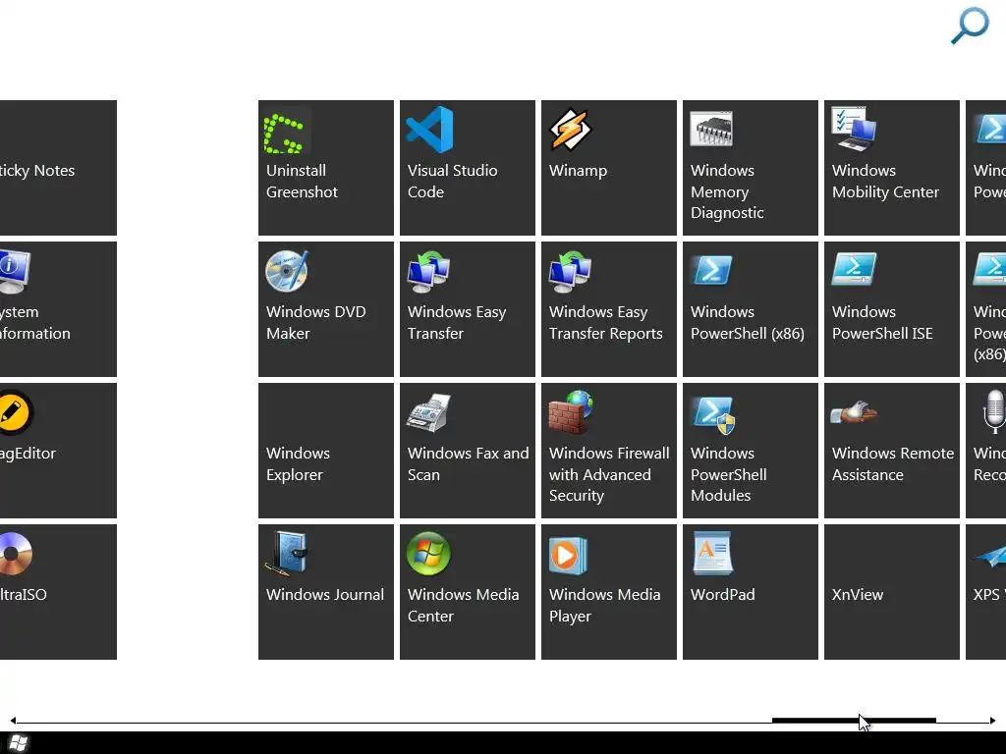The height and width of the screenshot is (754, 1006).
Task: Open the search magnifier icon
Action: coord(970,25)
